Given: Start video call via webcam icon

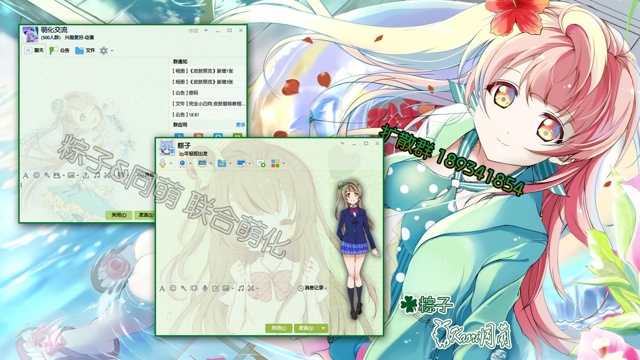Looking at the screenshot, I should click(x=182, y=163).
